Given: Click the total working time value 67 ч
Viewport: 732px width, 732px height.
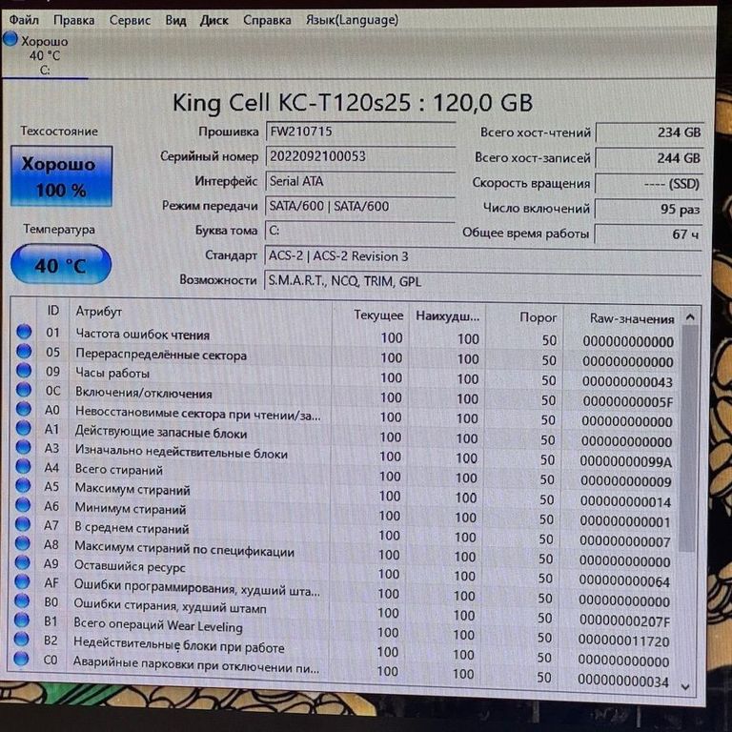Looking at the screenshot, I should pyautogui.click(x=648, y=234).
